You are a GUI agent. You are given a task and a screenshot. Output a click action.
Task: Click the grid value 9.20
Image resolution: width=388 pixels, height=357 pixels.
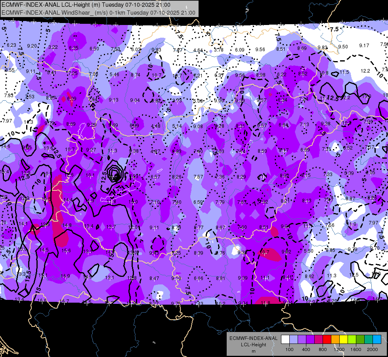[32, 46]
